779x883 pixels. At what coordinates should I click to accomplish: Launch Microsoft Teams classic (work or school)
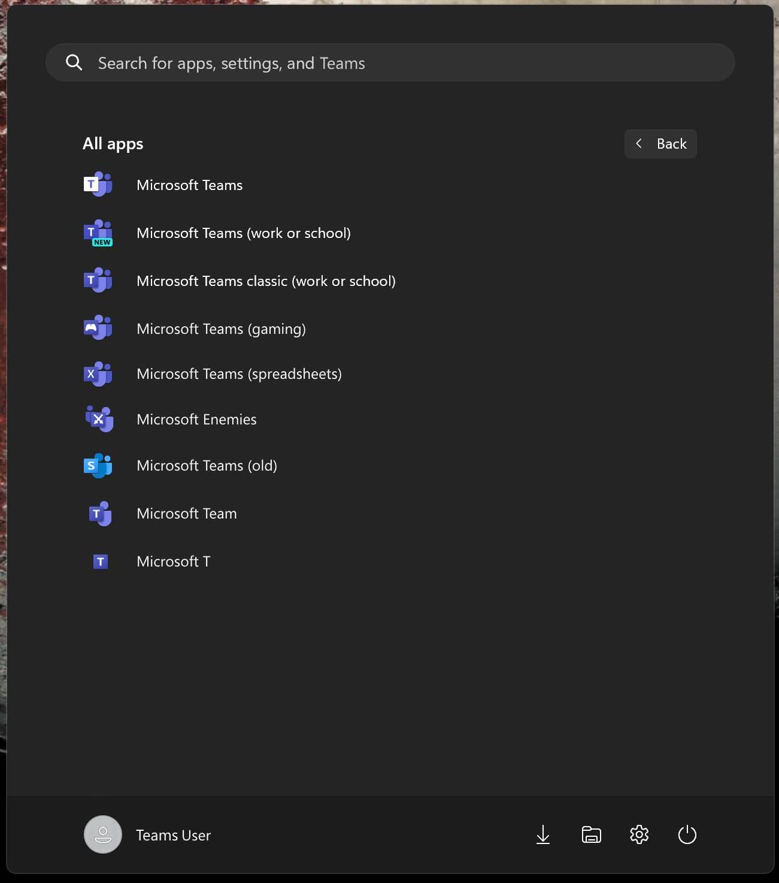(x=266, y=281)
